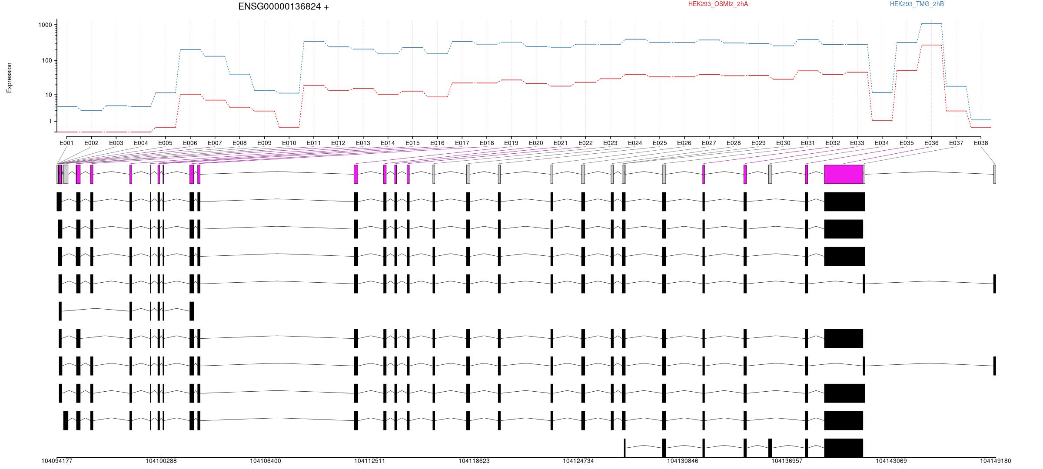Viewport: 1043px width, 469px height.
Task: Click exon label E036
Action: point(931,143)
